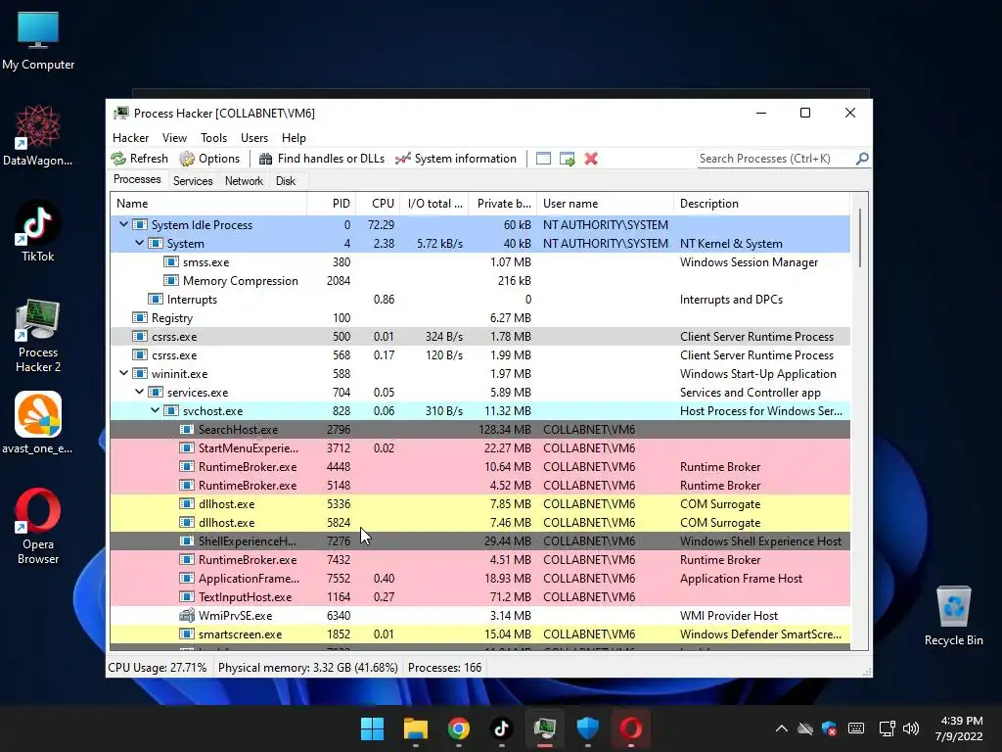Select the smss.exe process row
1002x752 pixels.
(x=479, y=262)
